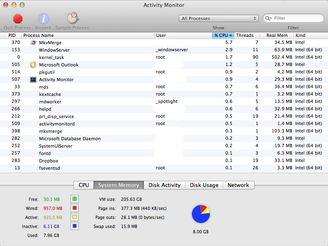
Task: Click the red Wired memory swatch
Action: 75,208
